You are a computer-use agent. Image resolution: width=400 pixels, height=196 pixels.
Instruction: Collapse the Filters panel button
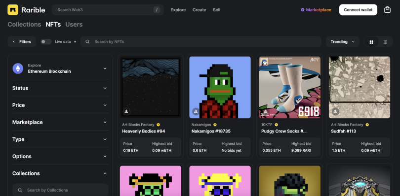coord(22,42)
